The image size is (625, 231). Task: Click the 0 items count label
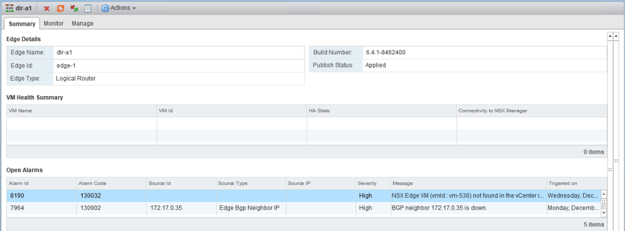pos(594,152)
